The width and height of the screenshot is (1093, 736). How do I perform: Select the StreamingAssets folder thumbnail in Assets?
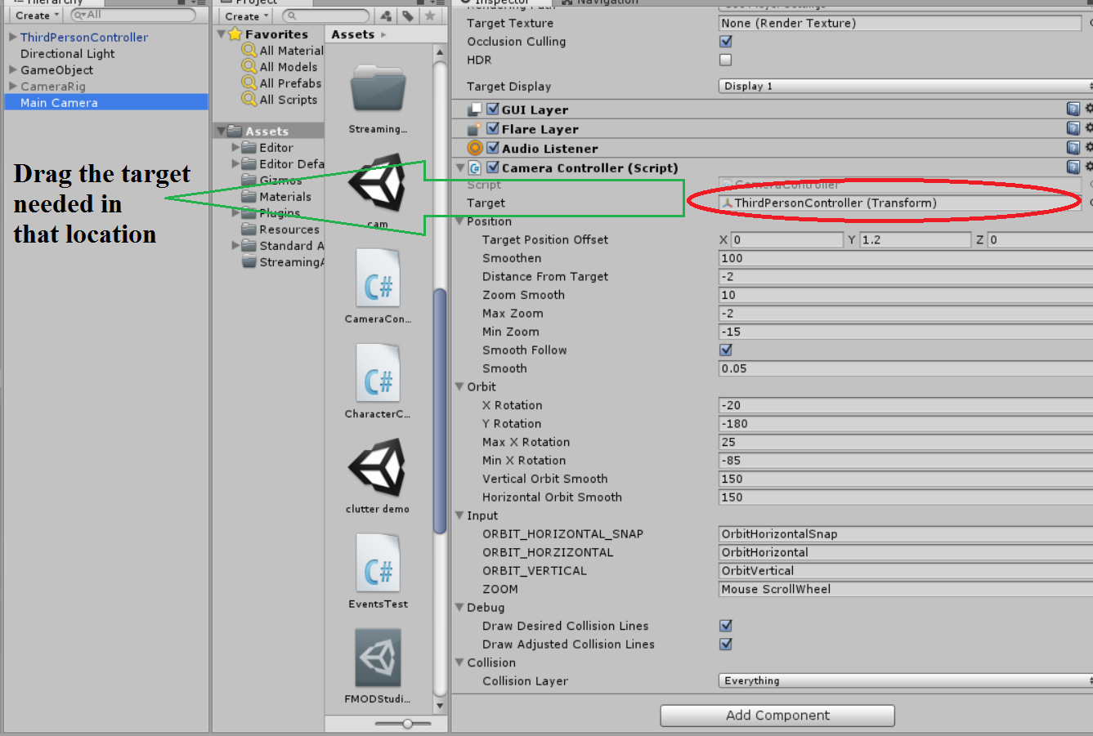pos(378,88)
